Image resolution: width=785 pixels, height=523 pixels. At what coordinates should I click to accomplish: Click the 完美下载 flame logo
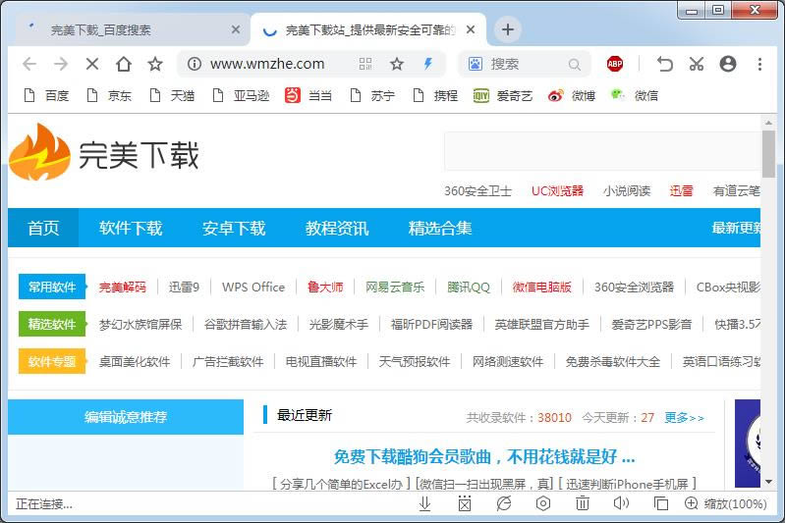coord(104,153)
